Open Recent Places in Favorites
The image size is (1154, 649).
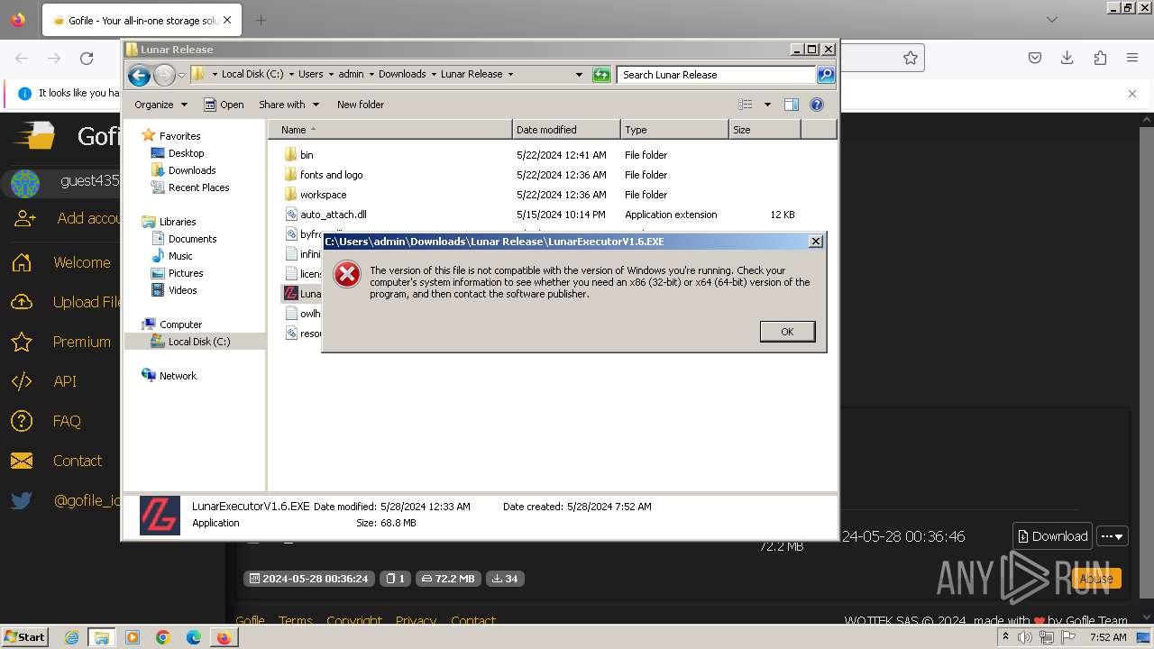[198, 187]
